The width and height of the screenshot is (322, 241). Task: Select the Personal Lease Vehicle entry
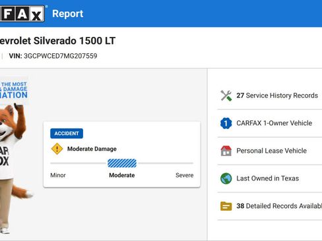tap(270, 151)
